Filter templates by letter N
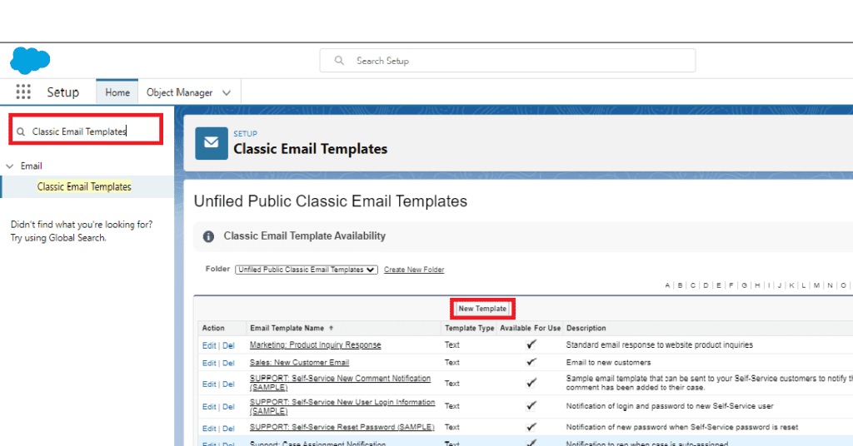Screen dimensions: 853x446 [831, 285]
